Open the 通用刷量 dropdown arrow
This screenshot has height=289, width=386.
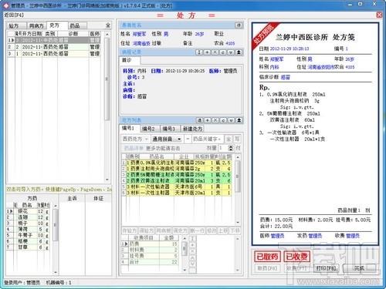[179, 139]
